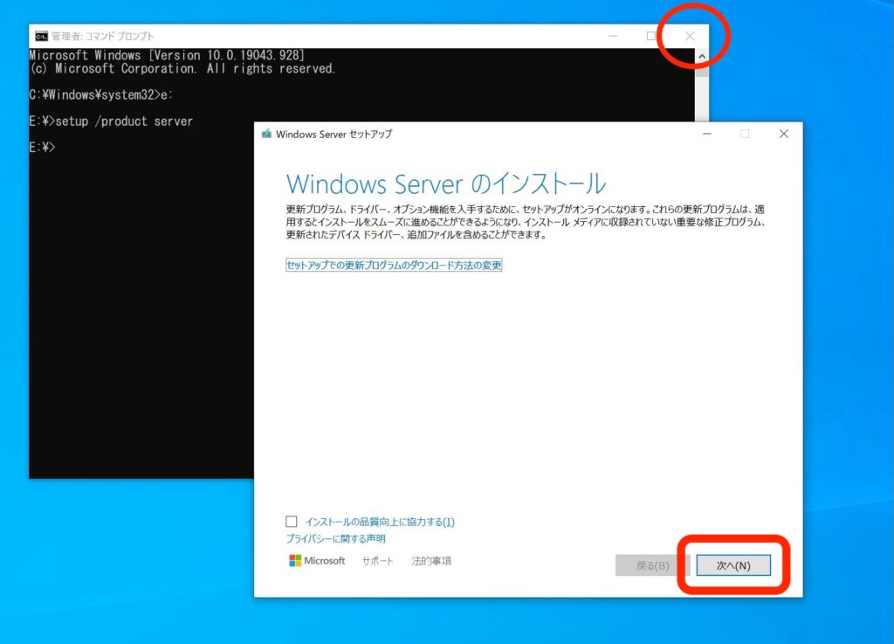The width and height of the screenshot is (894, 644).
Task: Open セットアップでの更新プログラムのダウンロード方法の変更 link
Action: pos(394,265)
